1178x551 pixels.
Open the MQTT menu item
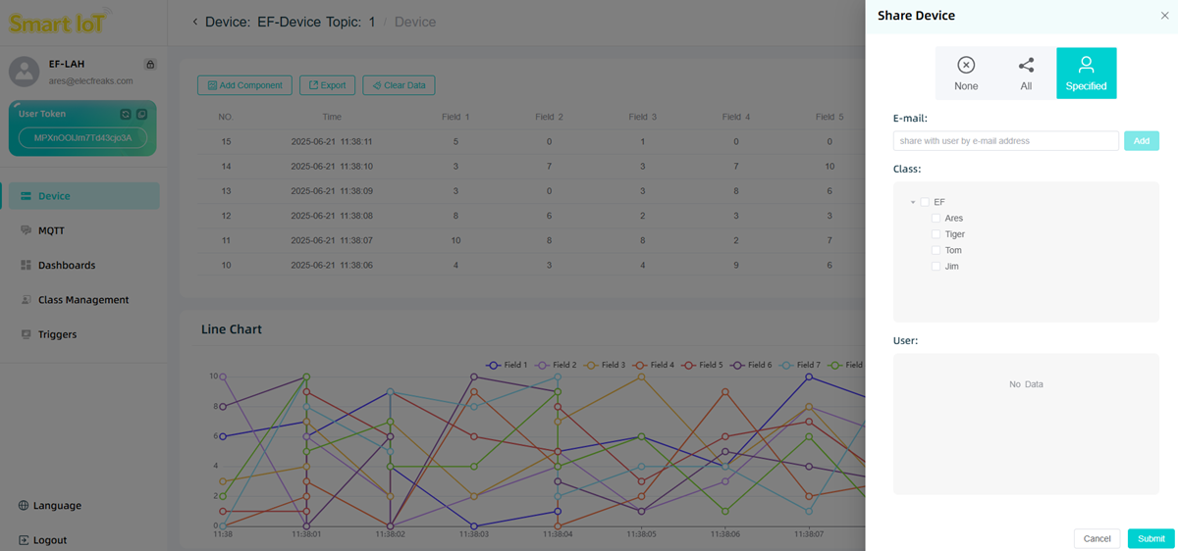pos(51,230)
